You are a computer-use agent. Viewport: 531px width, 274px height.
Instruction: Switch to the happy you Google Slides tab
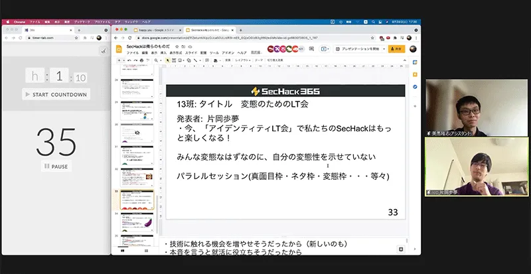pyautogui.click(x=155, y=30)
